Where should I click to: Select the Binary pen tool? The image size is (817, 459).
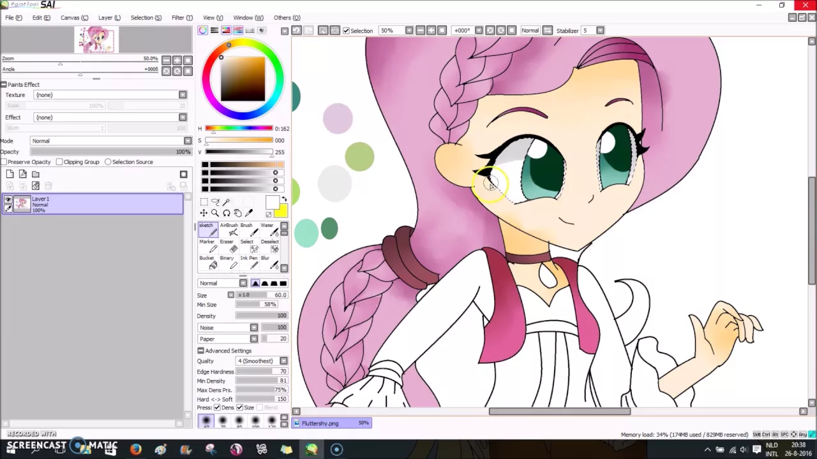pos(229,262)
